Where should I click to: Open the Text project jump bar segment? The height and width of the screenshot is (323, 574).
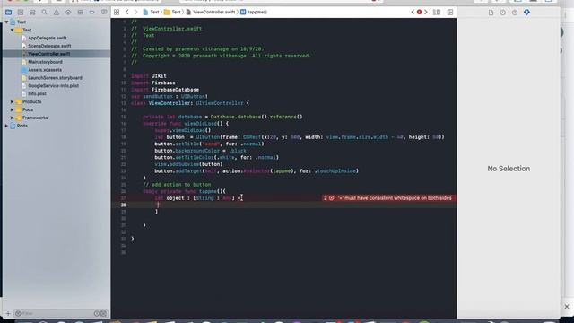coord(151,12)
